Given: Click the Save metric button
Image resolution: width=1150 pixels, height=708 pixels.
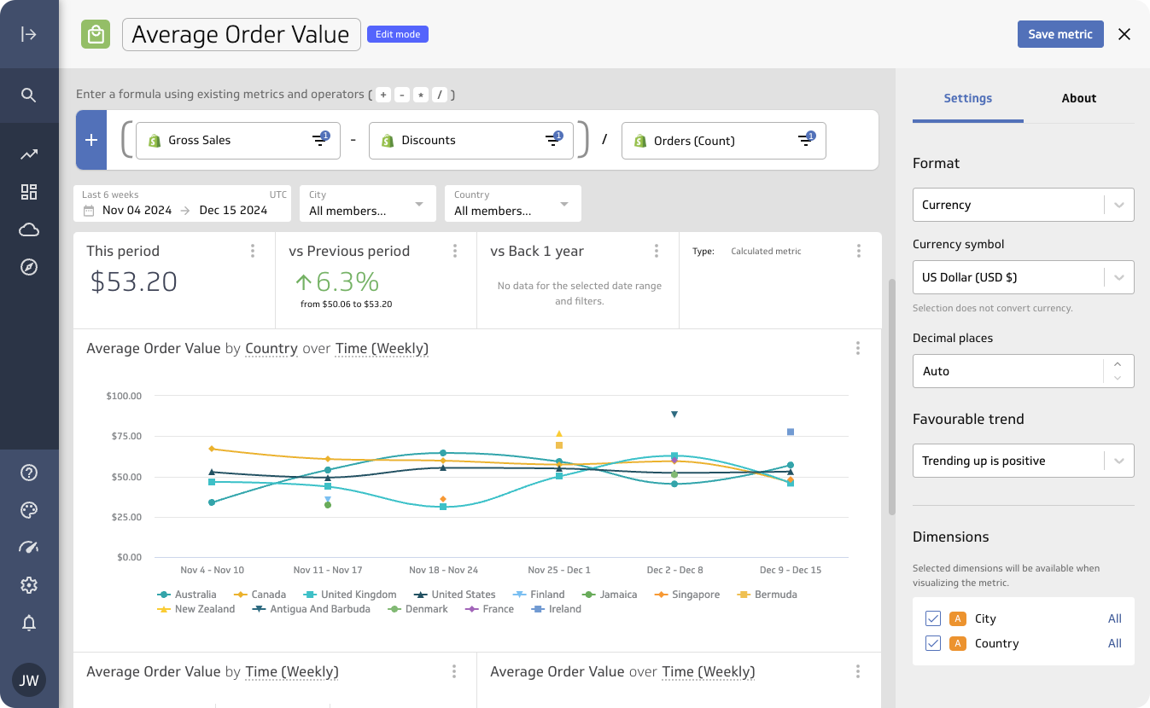Looking at the screenshot, I should (1060, 34).
